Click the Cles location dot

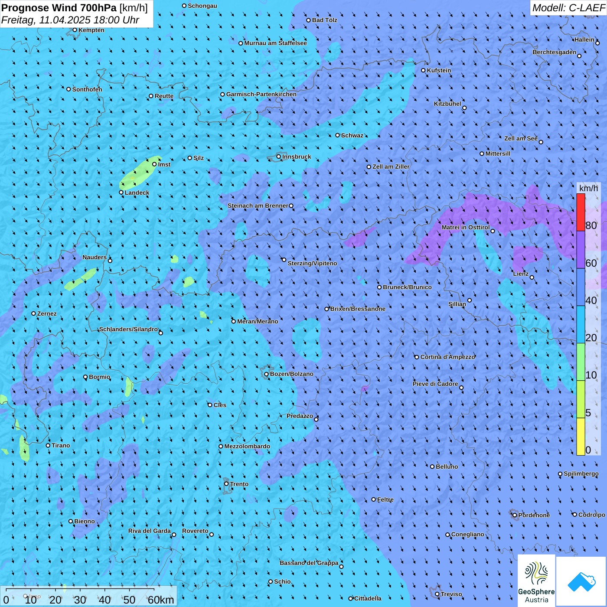tap(210, 405)
